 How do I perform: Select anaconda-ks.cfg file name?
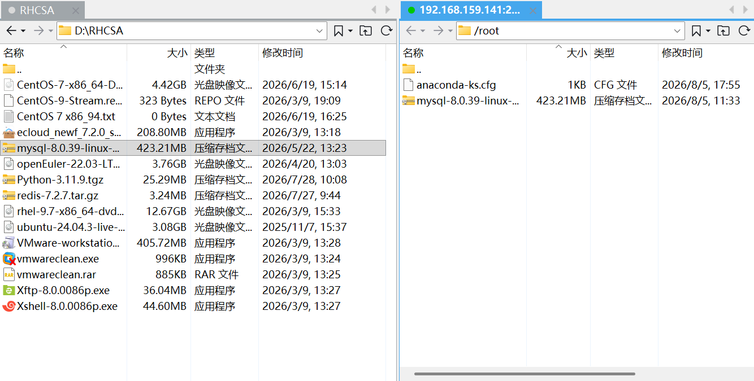pos(456,85)
